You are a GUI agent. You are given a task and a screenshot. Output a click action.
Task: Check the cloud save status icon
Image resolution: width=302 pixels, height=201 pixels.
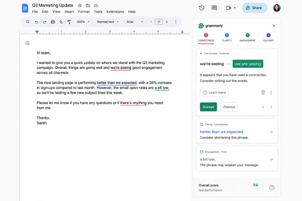coord(96,6)
